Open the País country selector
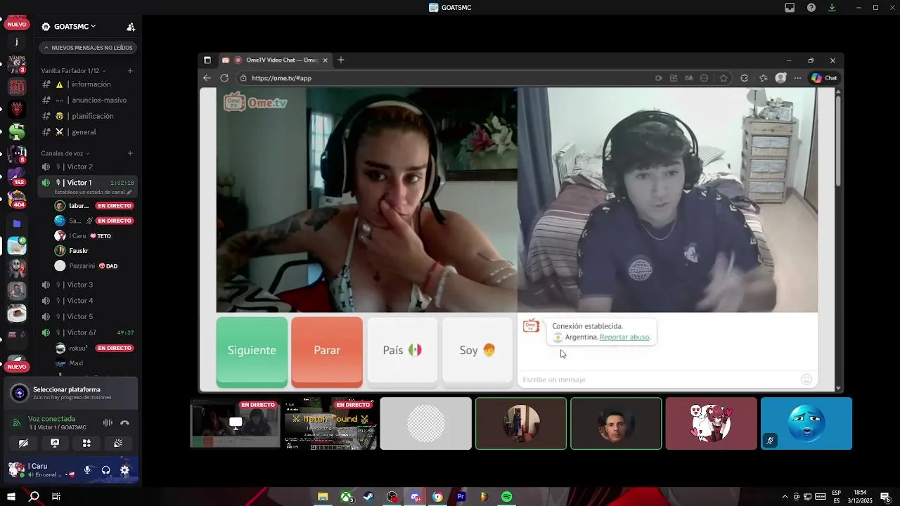This screenshot has height=506, width=900. coord(402,351)
